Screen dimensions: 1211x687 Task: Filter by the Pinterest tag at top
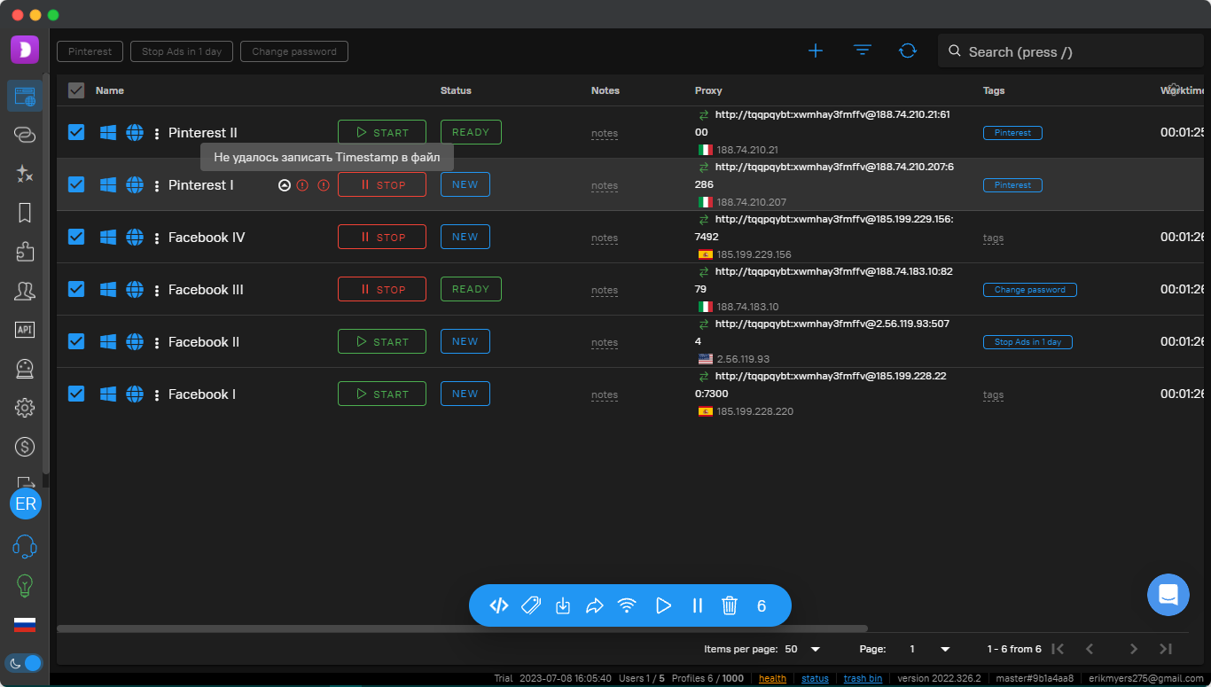click(x=90, y=51)
